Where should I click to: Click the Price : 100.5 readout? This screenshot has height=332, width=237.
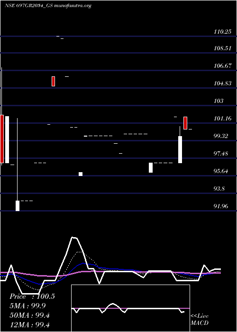pos(32,296)
